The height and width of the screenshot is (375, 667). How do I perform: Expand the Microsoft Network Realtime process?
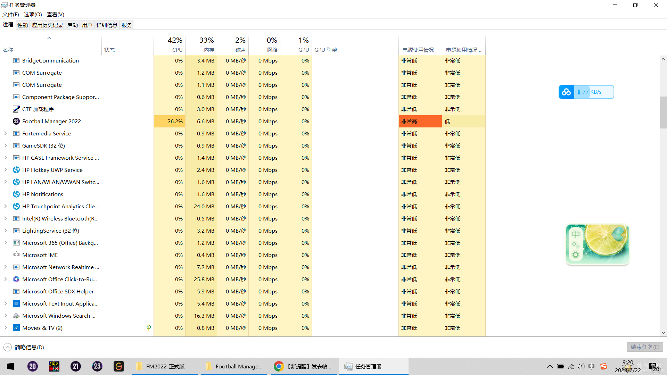click(6, 267)
